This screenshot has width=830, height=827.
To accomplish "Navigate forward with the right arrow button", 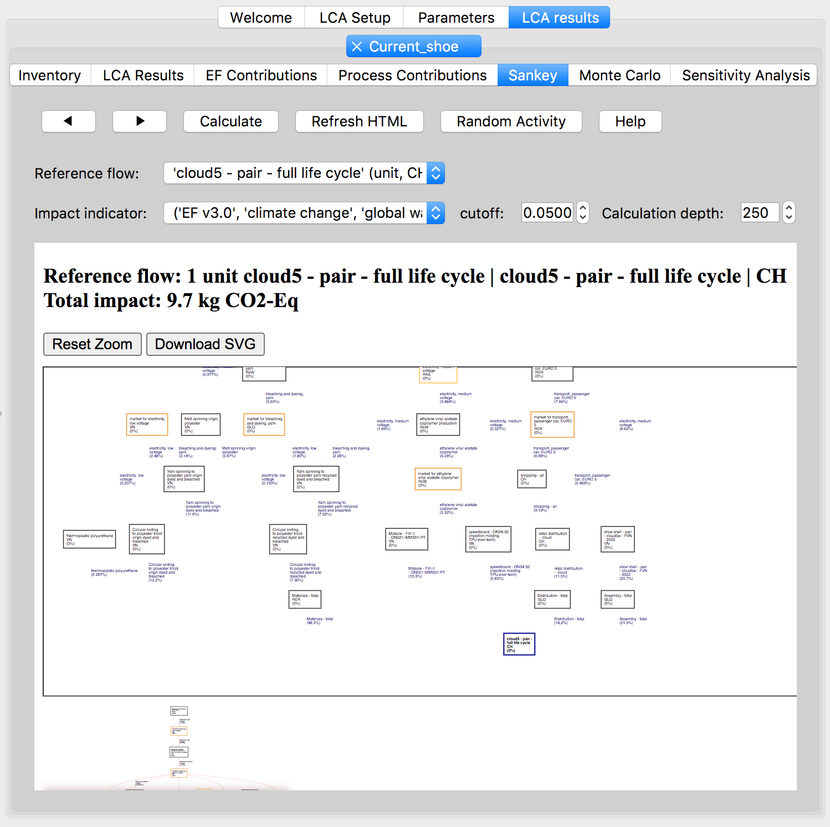I will point(139,121).
